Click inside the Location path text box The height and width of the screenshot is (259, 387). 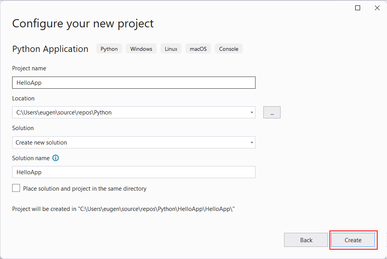pyautogui.click(x=129, y=113)
